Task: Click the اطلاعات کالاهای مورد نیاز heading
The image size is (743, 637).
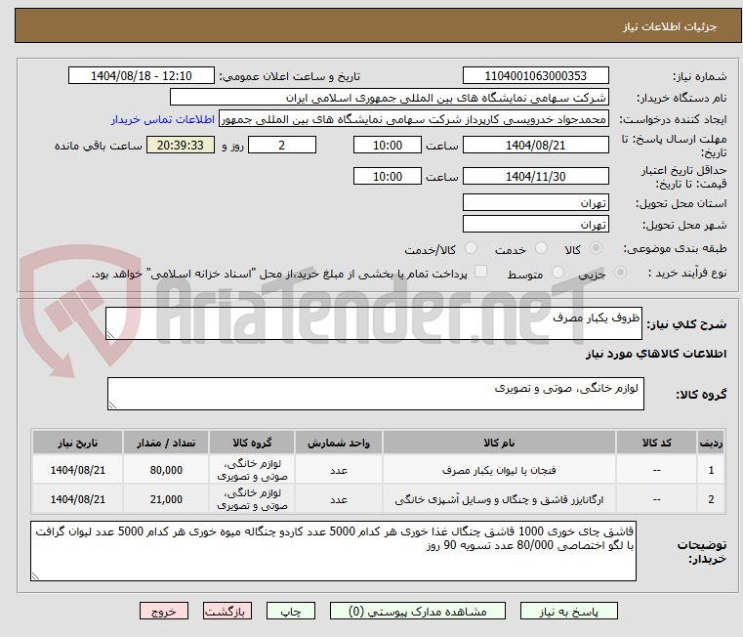Action: 656,354
